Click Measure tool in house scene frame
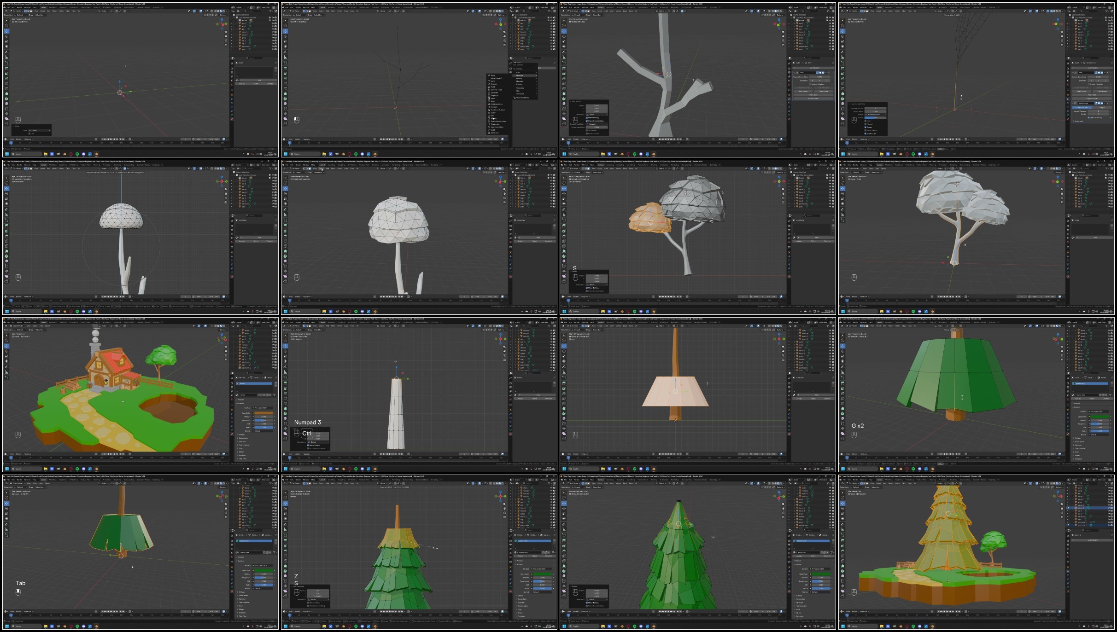This screenshot has width=1117, height=632. pos(6,372)
